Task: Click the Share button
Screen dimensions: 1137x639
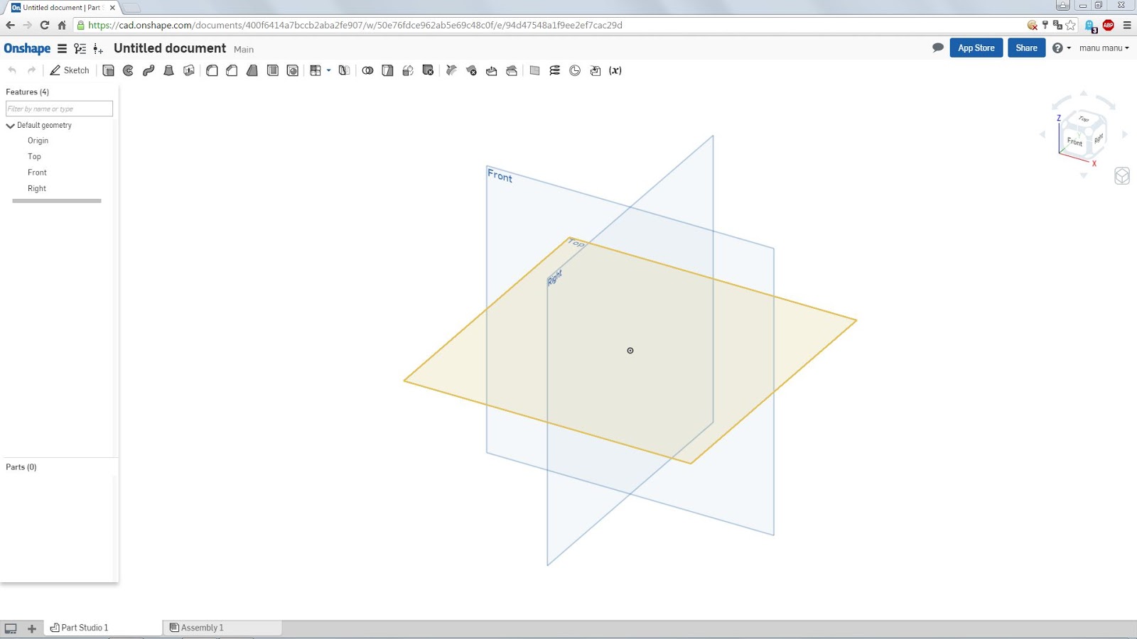Action: tap(1026, 48)
